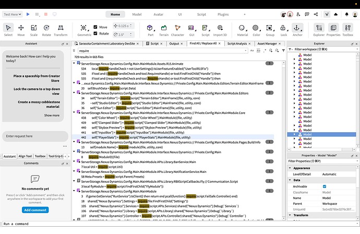Screen dimensions: 360x234
Task: Expand the highlighted Model in Explorer
Action: [294, 134]
